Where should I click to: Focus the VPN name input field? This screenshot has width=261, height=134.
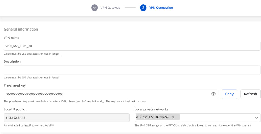pyautogui.click(x=132, y=46)
